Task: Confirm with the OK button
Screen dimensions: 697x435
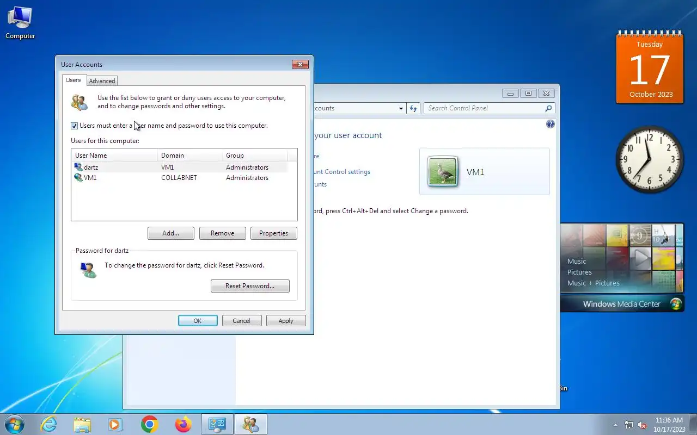Action: pyautogui.click(x=198, y=321)
